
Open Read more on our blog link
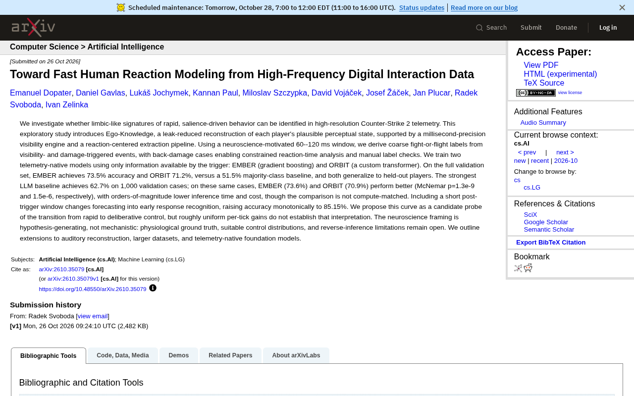(x=484, y=7)
